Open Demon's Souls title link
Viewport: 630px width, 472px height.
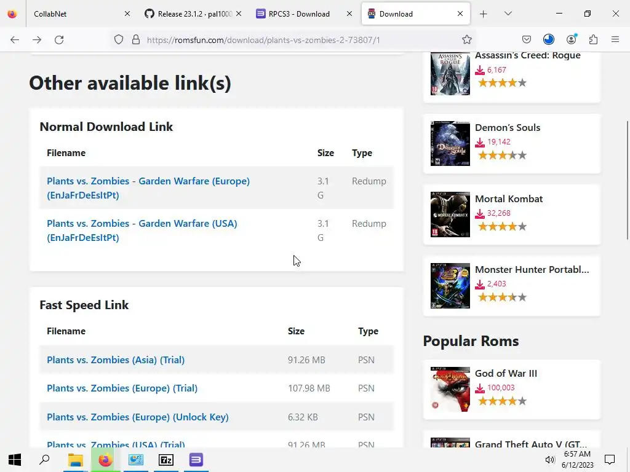(x=508, y=128)
